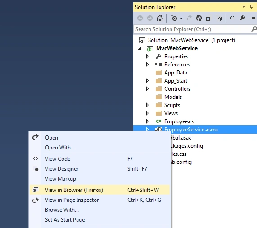
Task: Click the App_Data folder icon
Action: (158, 73)
